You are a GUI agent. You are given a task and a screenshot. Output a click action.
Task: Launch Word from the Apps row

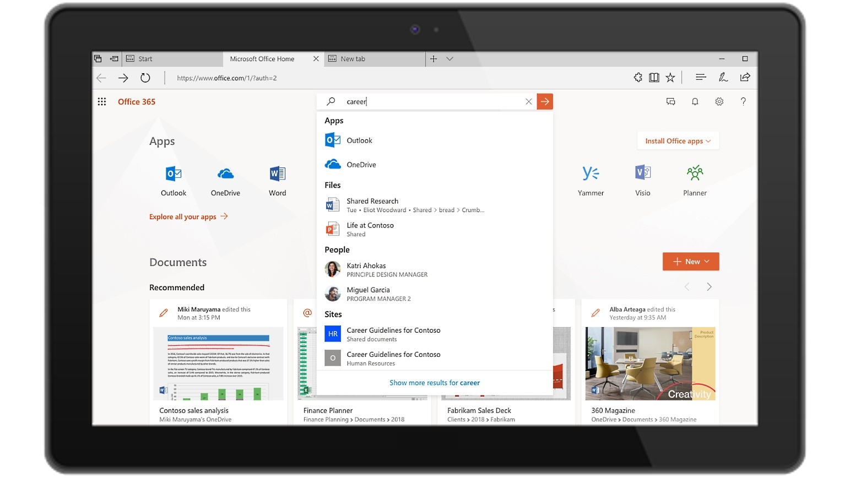tap(277, 181)
